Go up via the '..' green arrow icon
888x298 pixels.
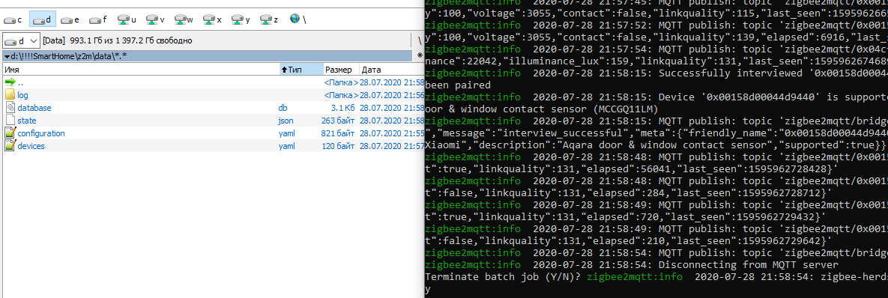(x=10, y=82)
